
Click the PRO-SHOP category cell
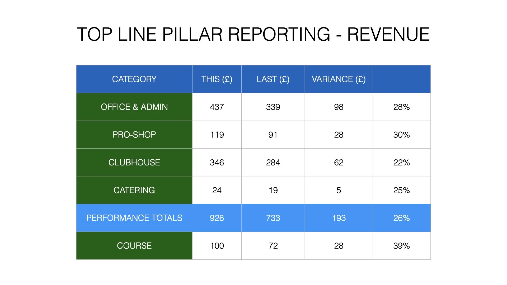[134, 135]
